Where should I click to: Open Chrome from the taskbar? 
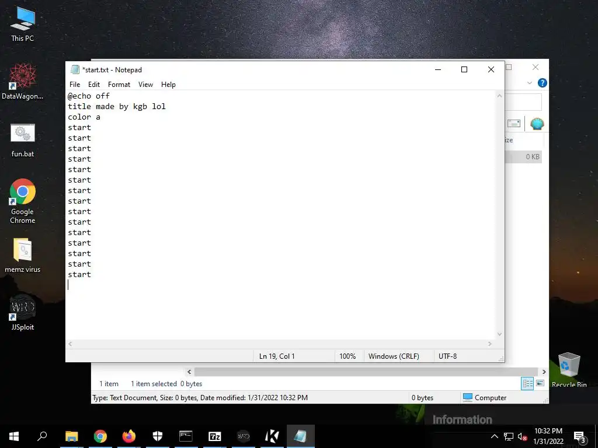pyautogui.click(x=100, y=436)
